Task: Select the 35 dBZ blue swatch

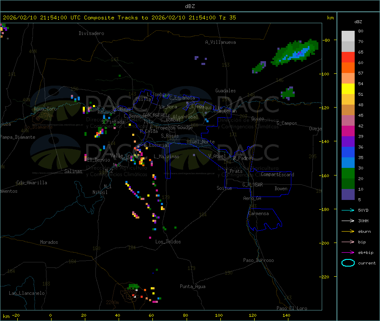Action: click(348, 152)
